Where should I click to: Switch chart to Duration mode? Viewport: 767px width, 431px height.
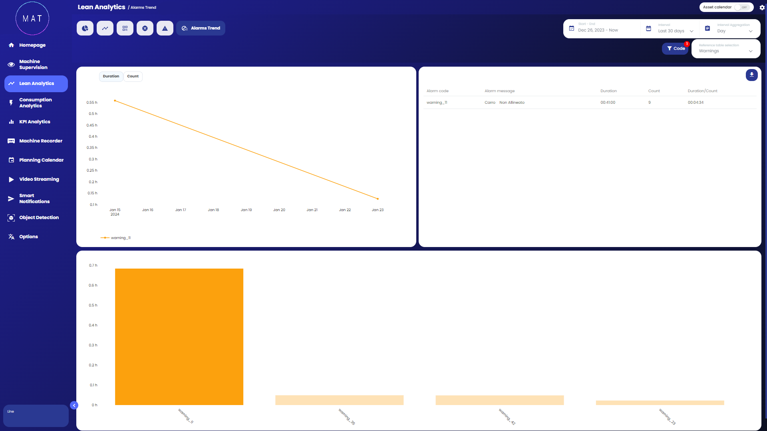click(111, 76)
